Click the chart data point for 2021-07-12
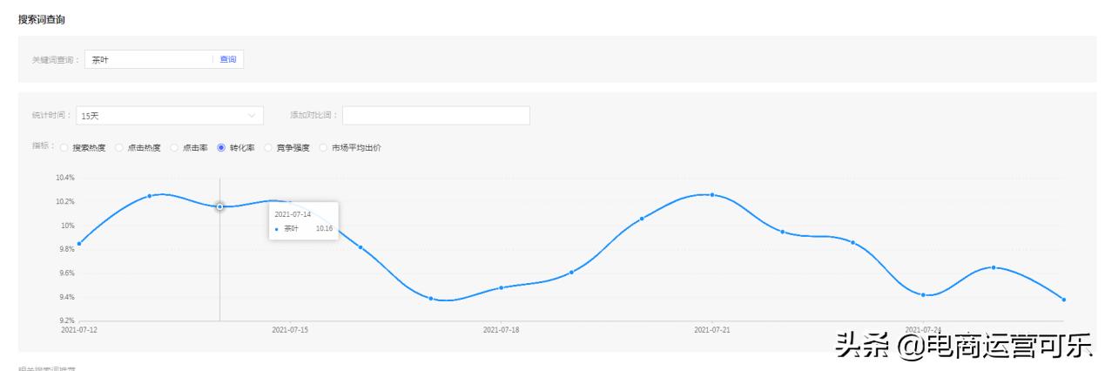The width and height of the screenshot is (1105, 371). coord(79,244)
